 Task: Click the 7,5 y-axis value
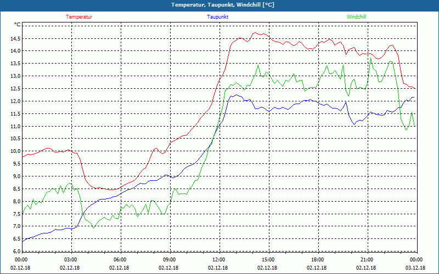click(16, 214)
